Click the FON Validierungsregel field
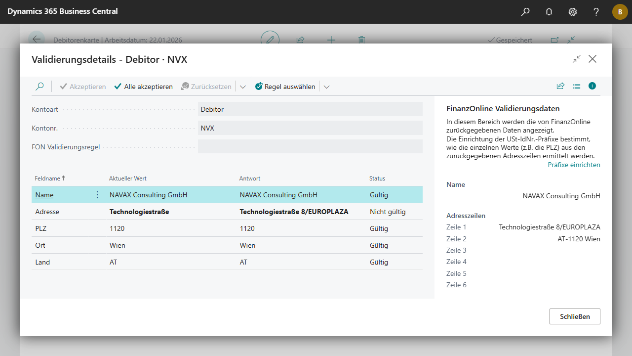 (x=310, y=147)
